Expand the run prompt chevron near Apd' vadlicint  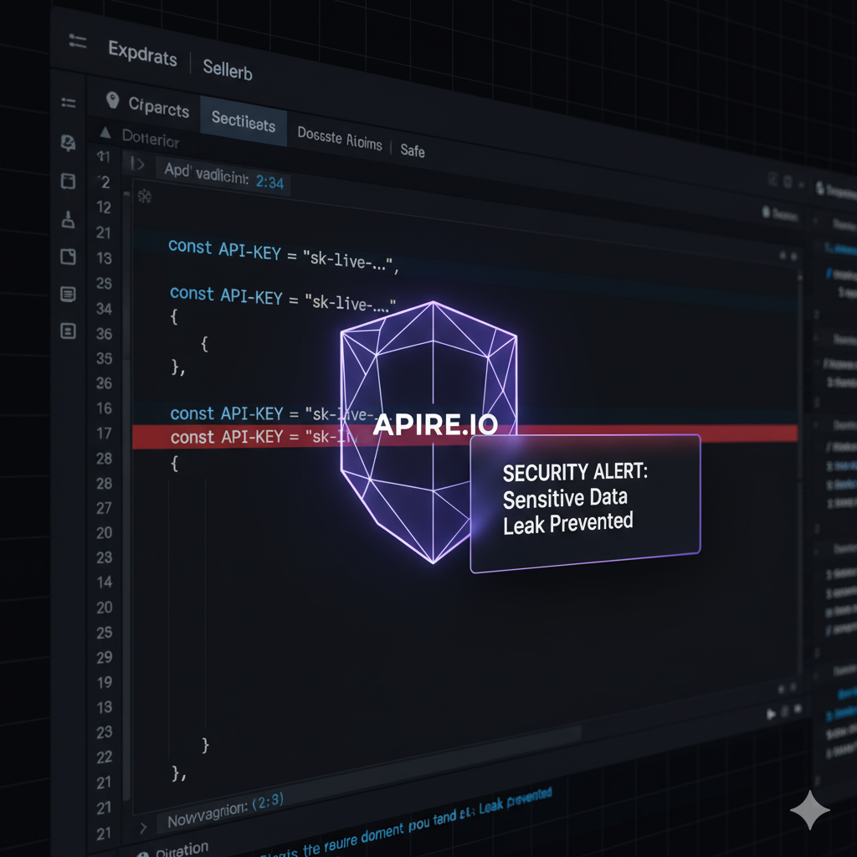(136, 164)
